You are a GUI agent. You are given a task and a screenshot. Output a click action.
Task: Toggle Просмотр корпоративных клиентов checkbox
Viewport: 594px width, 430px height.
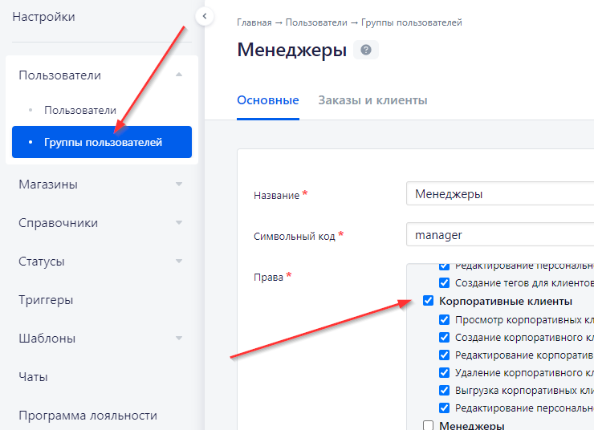pos(445,319)
